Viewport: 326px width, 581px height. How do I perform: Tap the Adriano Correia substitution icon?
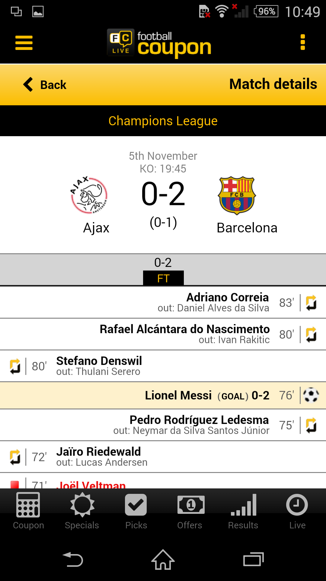coord(311,303)
